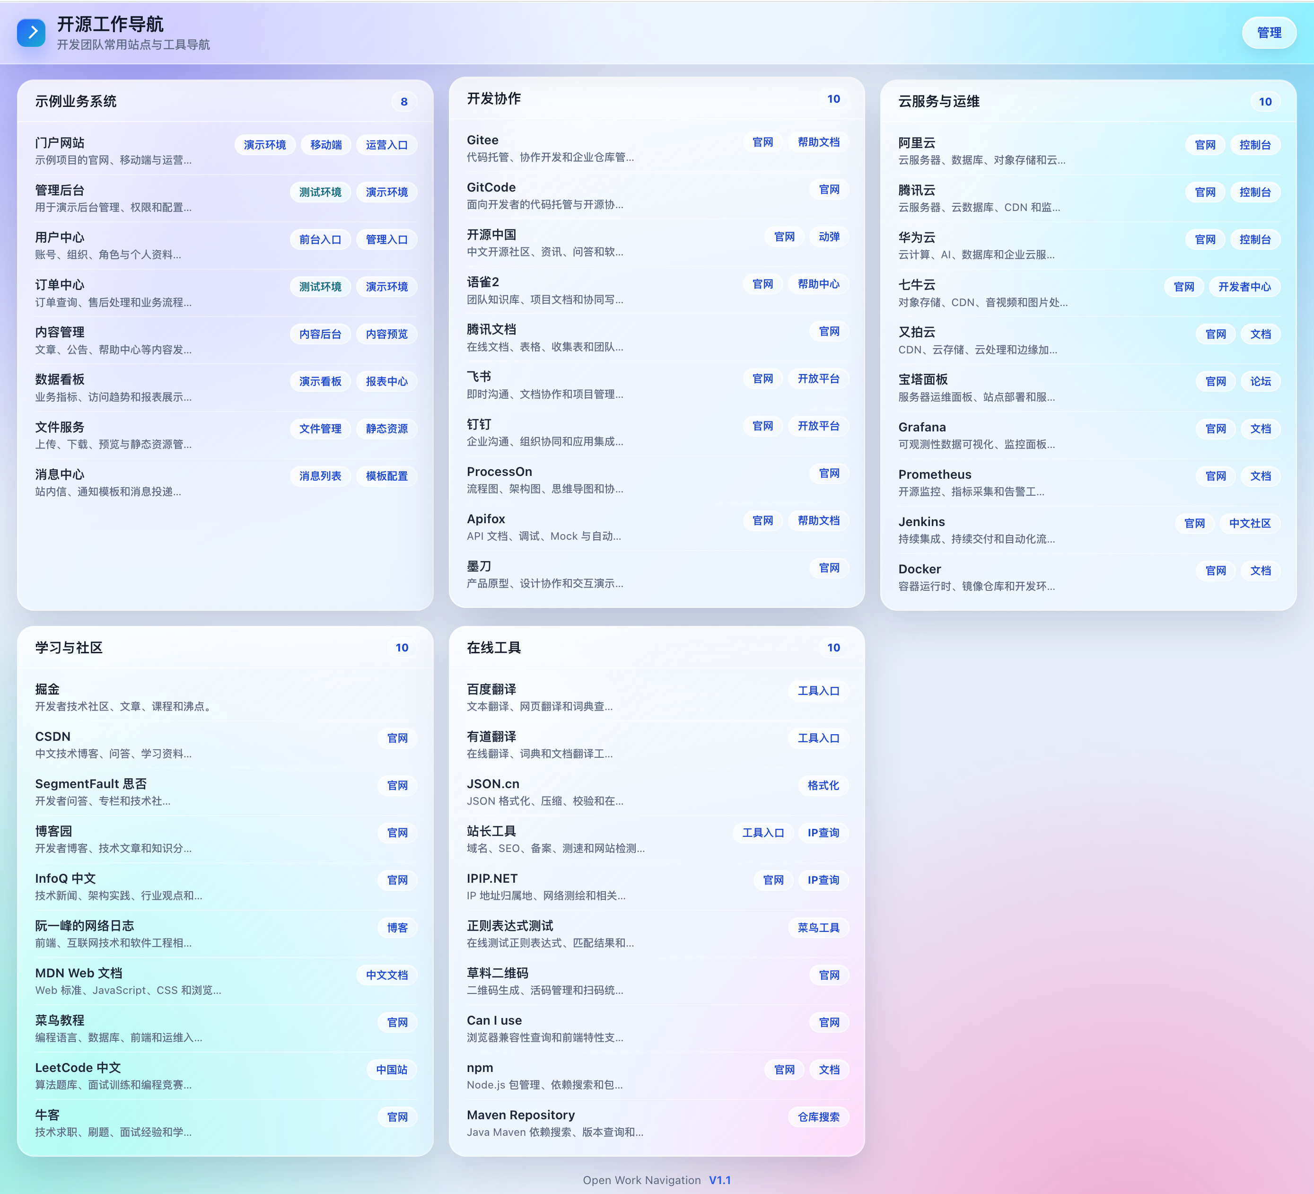Open 正则表达式测试 菜鸟工具
Screen dimensions: 1314x1194
click(819, 928)
